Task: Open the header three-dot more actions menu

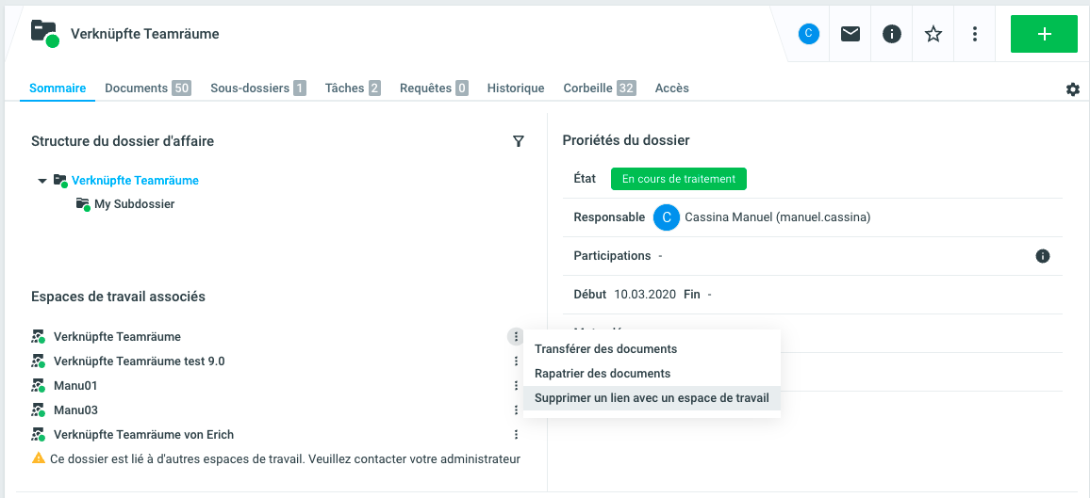Action: (975, 34)
